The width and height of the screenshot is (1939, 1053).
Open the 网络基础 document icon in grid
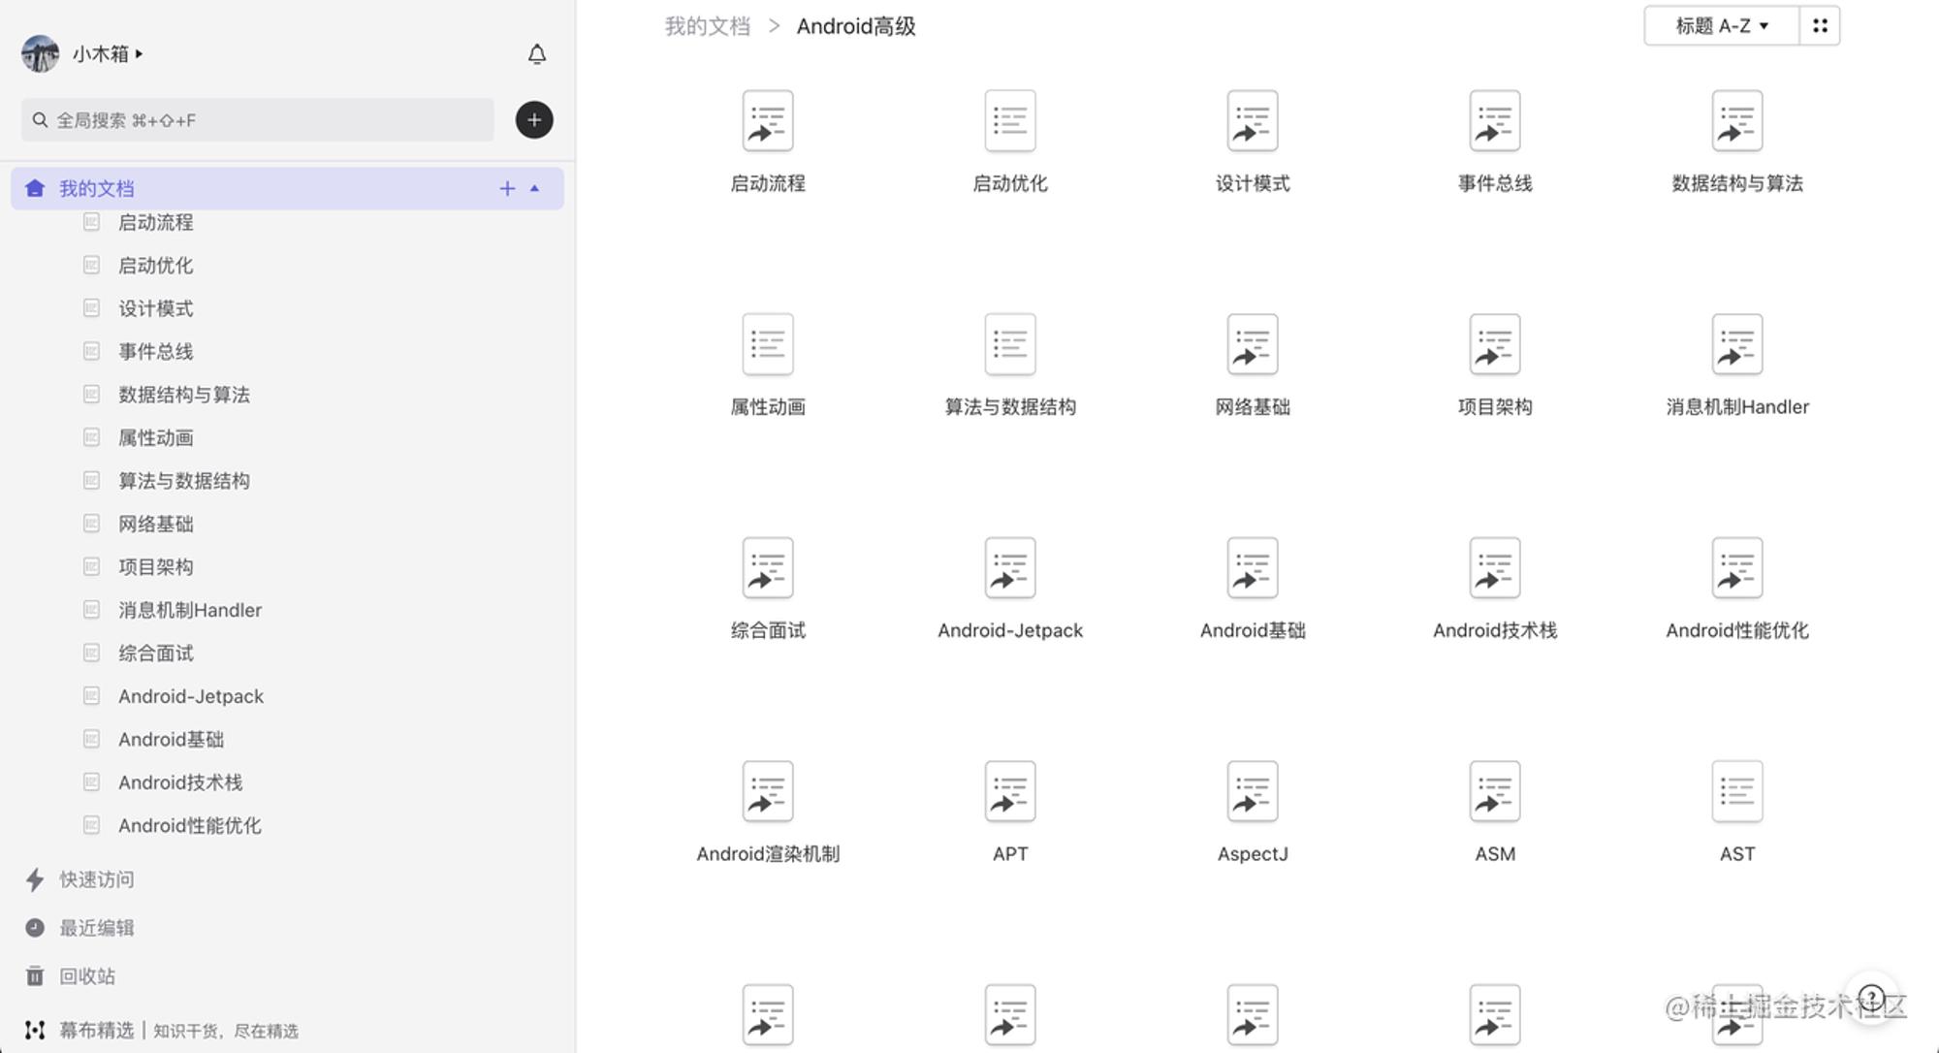click(x=1253, y=344)
